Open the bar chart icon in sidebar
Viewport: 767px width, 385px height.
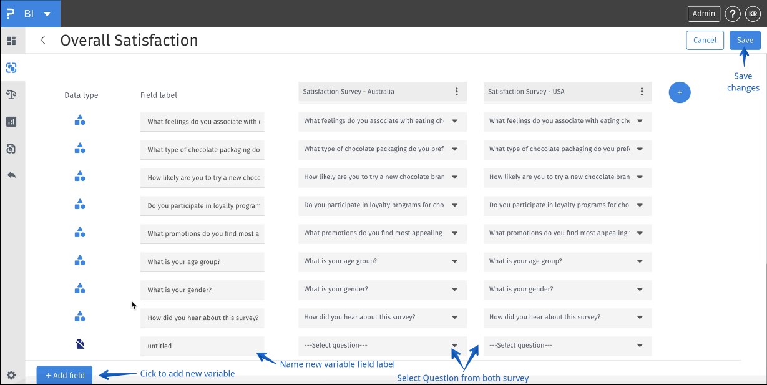pos(11,121)
